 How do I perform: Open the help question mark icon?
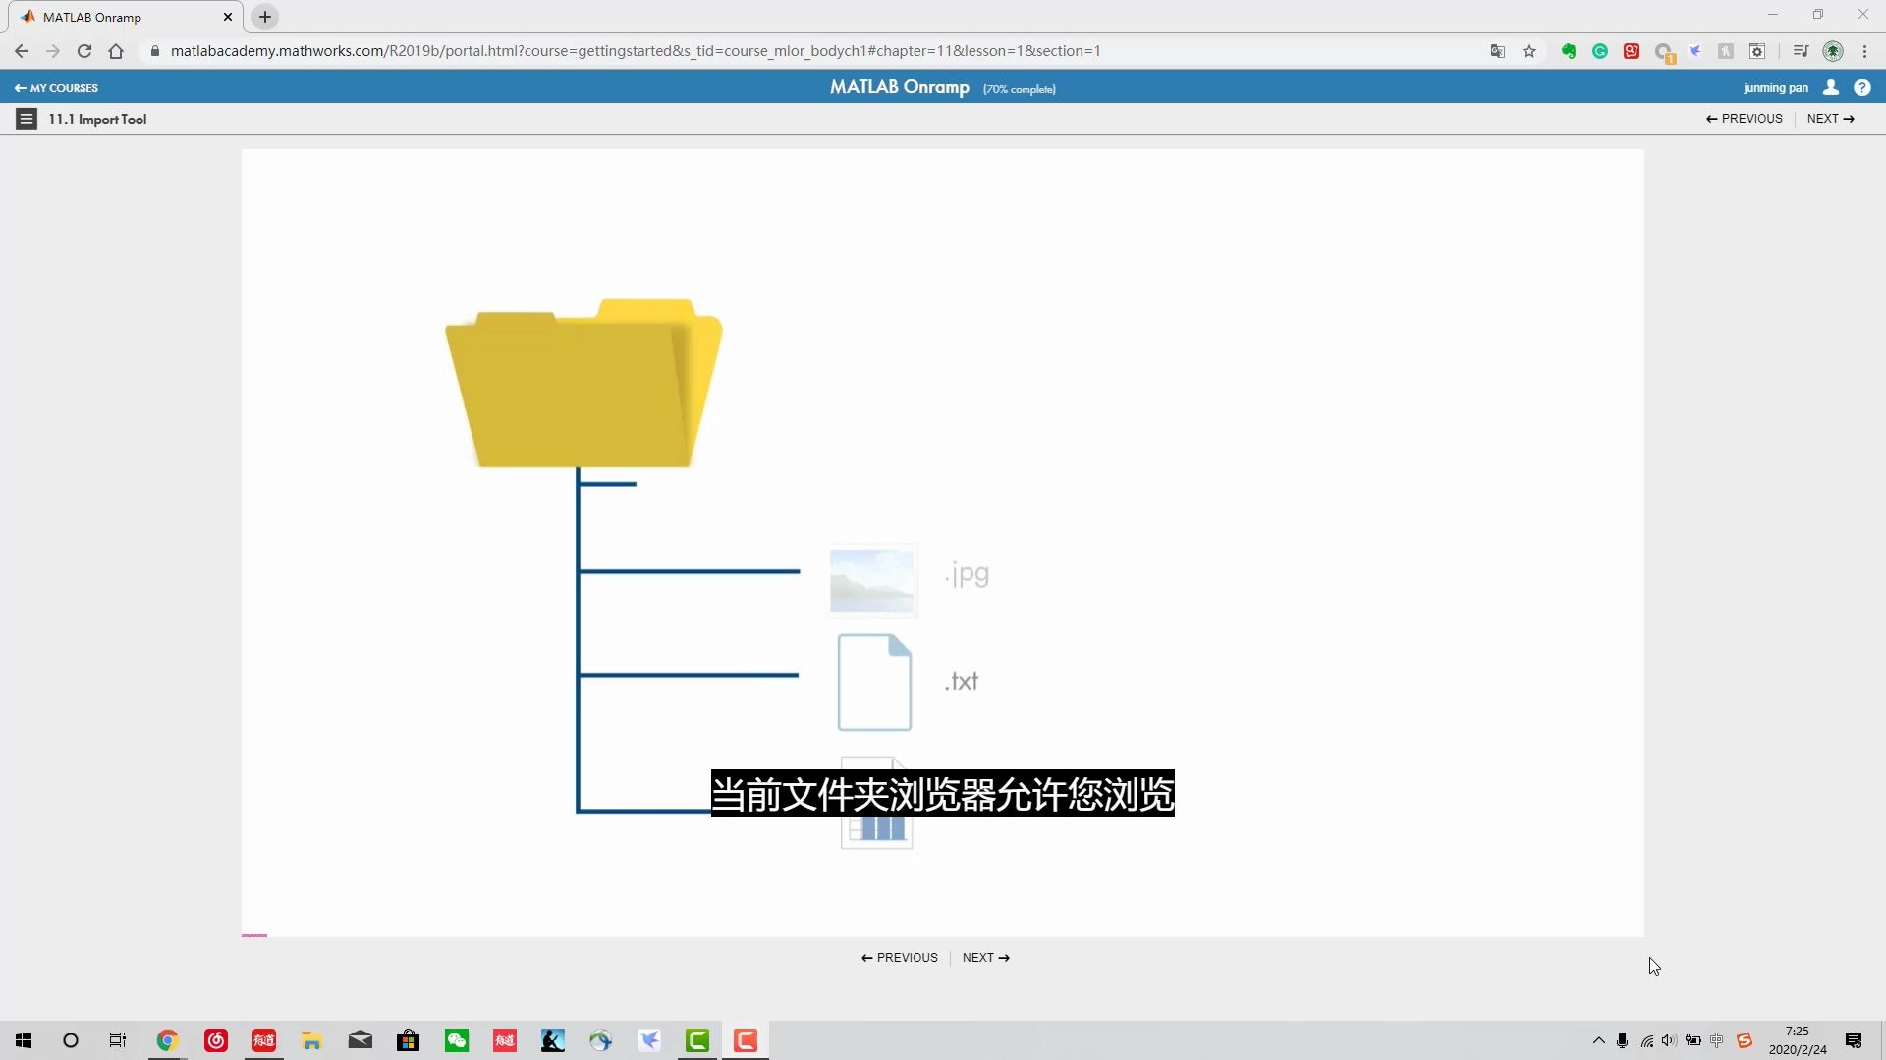[x=1862, y=88]
